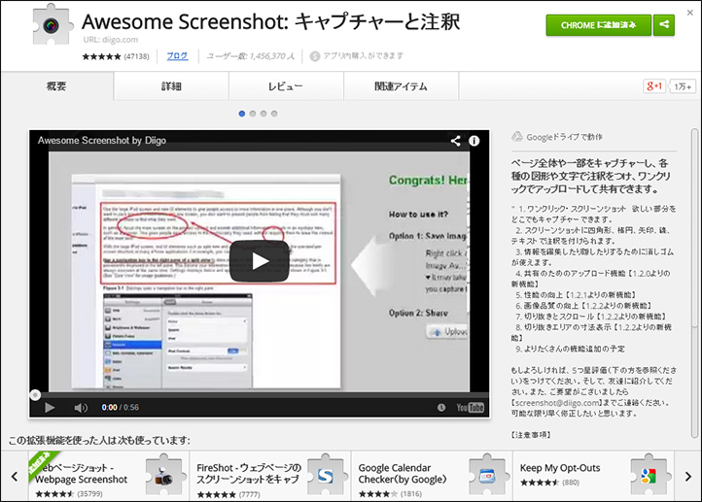This screenshot has width=702, height=502.
Task: Click the play icon in the video control bar
Action: click(50, 407)
